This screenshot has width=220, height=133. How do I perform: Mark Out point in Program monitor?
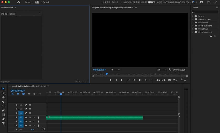coord(122,80)
